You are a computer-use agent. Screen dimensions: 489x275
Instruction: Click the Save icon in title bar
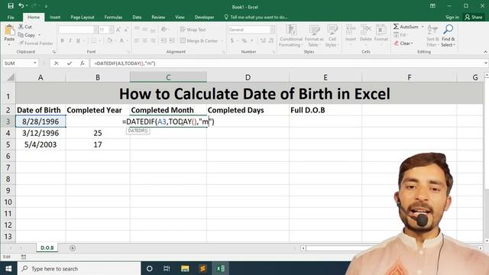(11, 5)
